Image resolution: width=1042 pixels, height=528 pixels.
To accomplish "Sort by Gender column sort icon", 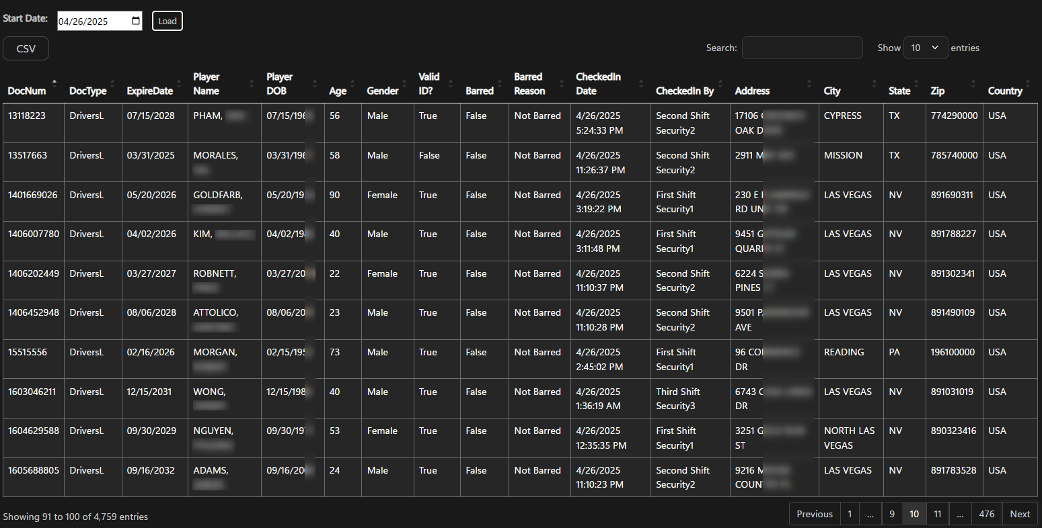I will click(x=405, y=84).
